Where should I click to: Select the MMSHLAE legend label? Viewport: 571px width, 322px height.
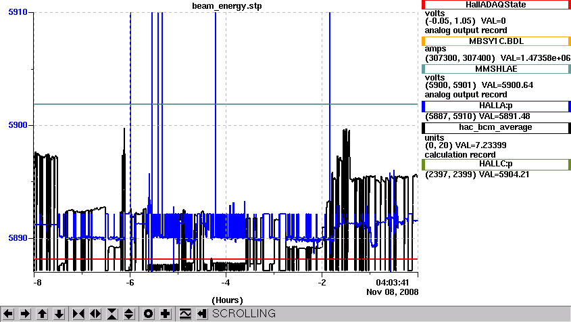pyautogui.click(x=496, y=69)
